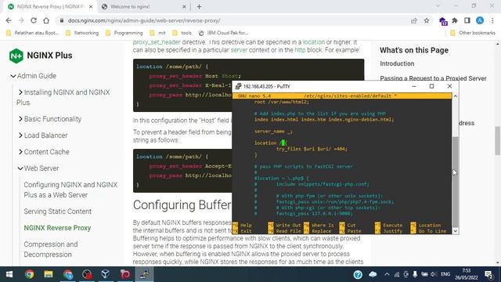The width and height of the screenshot is (501, 282).
Task: Open the share page icon in address bar
Action: [414, 20]
